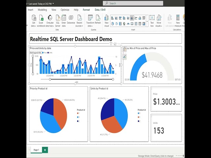Launch Transform data editor
Viewport: 211px width, 158px height.
click(x=90, y=21)
